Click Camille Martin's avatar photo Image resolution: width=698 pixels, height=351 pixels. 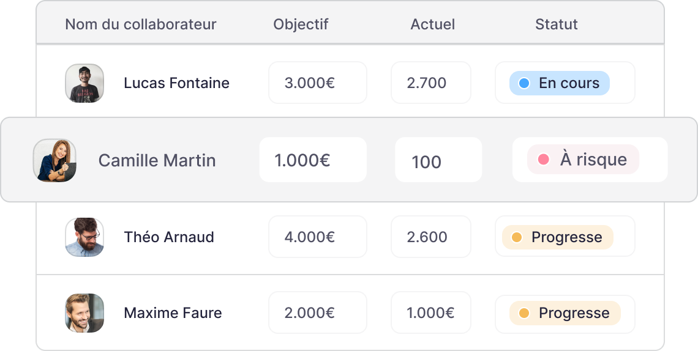[54, 160]
